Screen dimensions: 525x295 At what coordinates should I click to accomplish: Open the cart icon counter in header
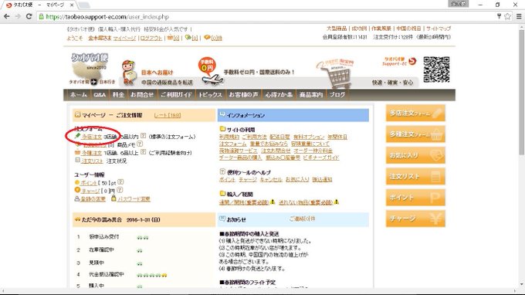coord(174,38)
